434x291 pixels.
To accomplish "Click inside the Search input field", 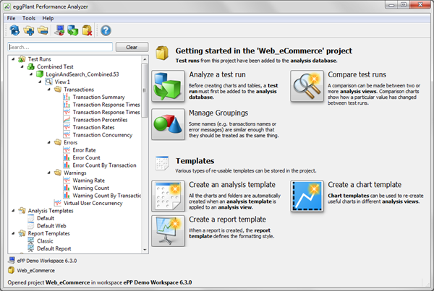I will pyautogui.click(x=60, y=47).
